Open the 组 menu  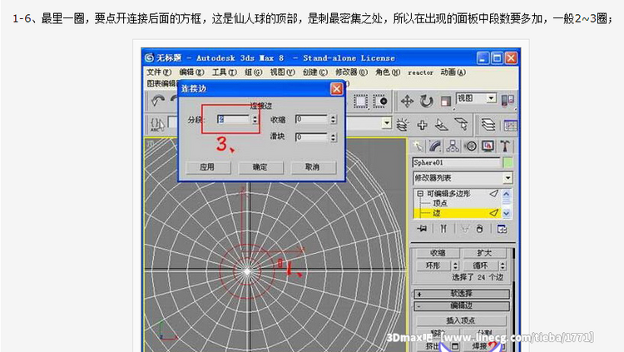[254, 72]
